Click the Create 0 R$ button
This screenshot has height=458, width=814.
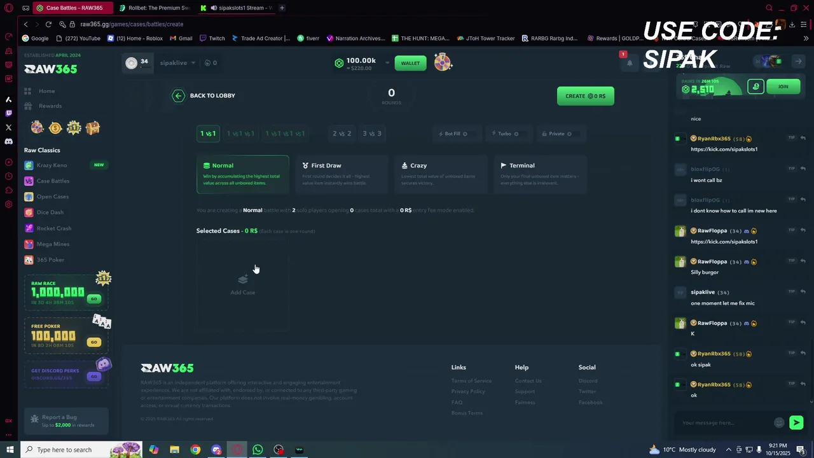(x=586, y=96)
